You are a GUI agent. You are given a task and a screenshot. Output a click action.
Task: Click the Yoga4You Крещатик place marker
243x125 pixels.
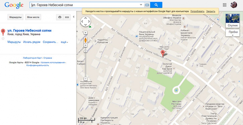[x=95, y=41]
